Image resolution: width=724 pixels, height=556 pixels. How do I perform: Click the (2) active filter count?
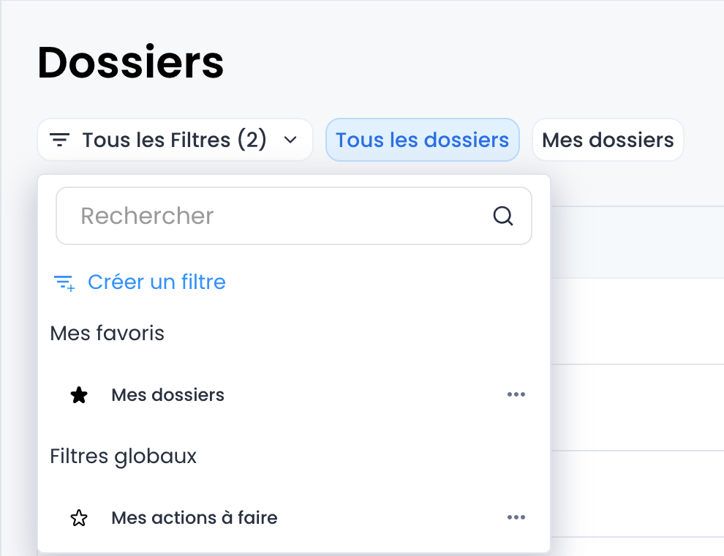coord(252,140)
